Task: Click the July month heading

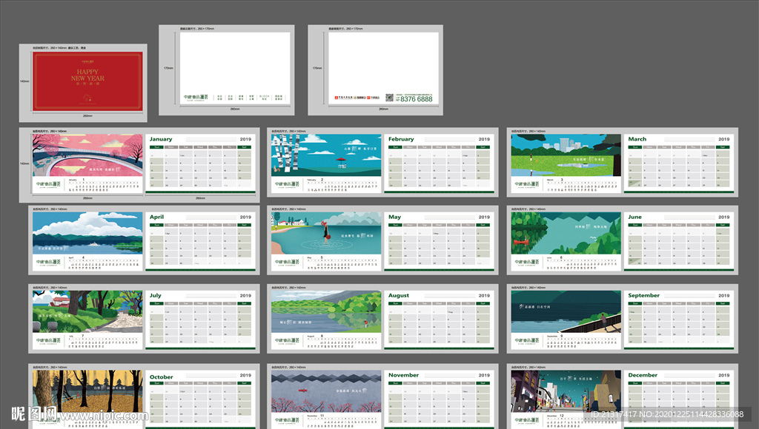Action: [x=156, y=296]
